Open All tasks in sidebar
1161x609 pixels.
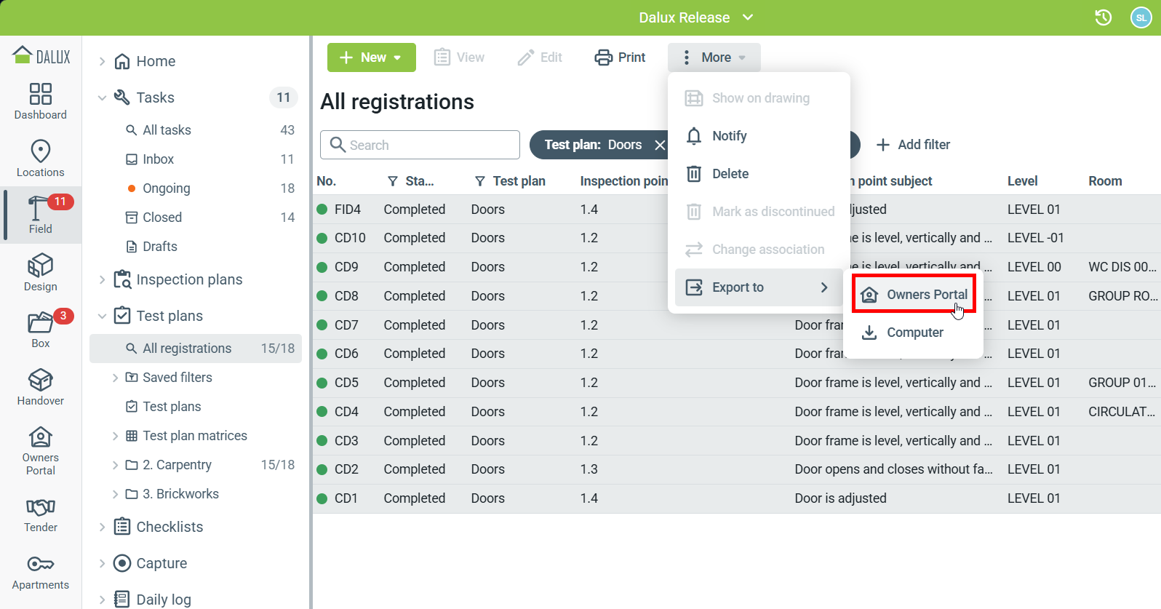click(196, 130)
